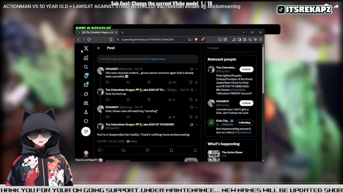Open account avatar at sidebar bottom

tap(86, 153)
